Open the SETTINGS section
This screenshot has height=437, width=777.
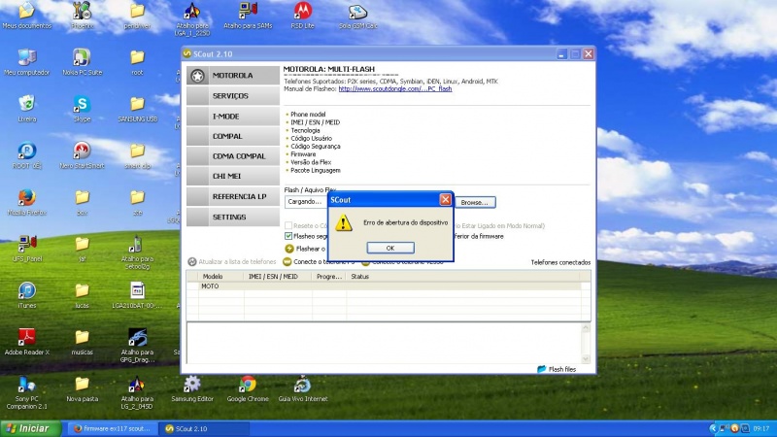(x=233, y=217)
